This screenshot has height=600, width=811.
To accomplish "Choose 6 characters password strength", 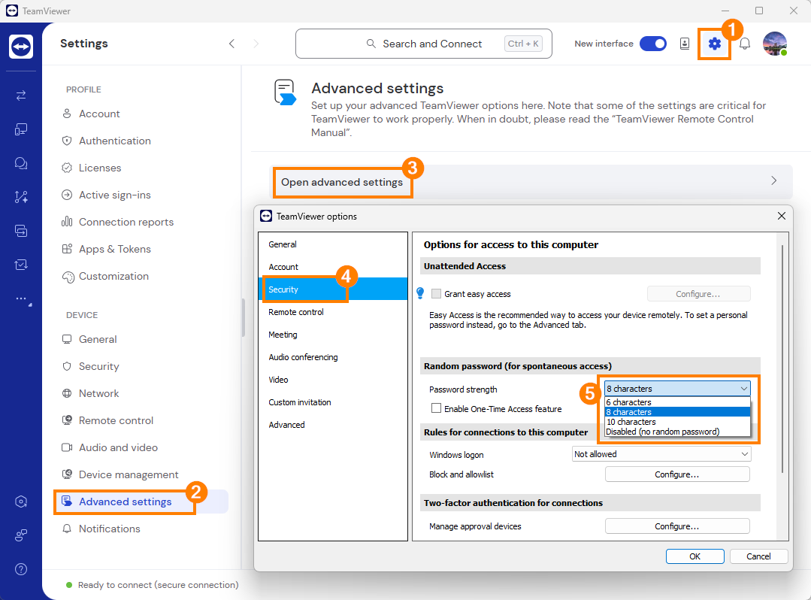I will pos(677,402).
